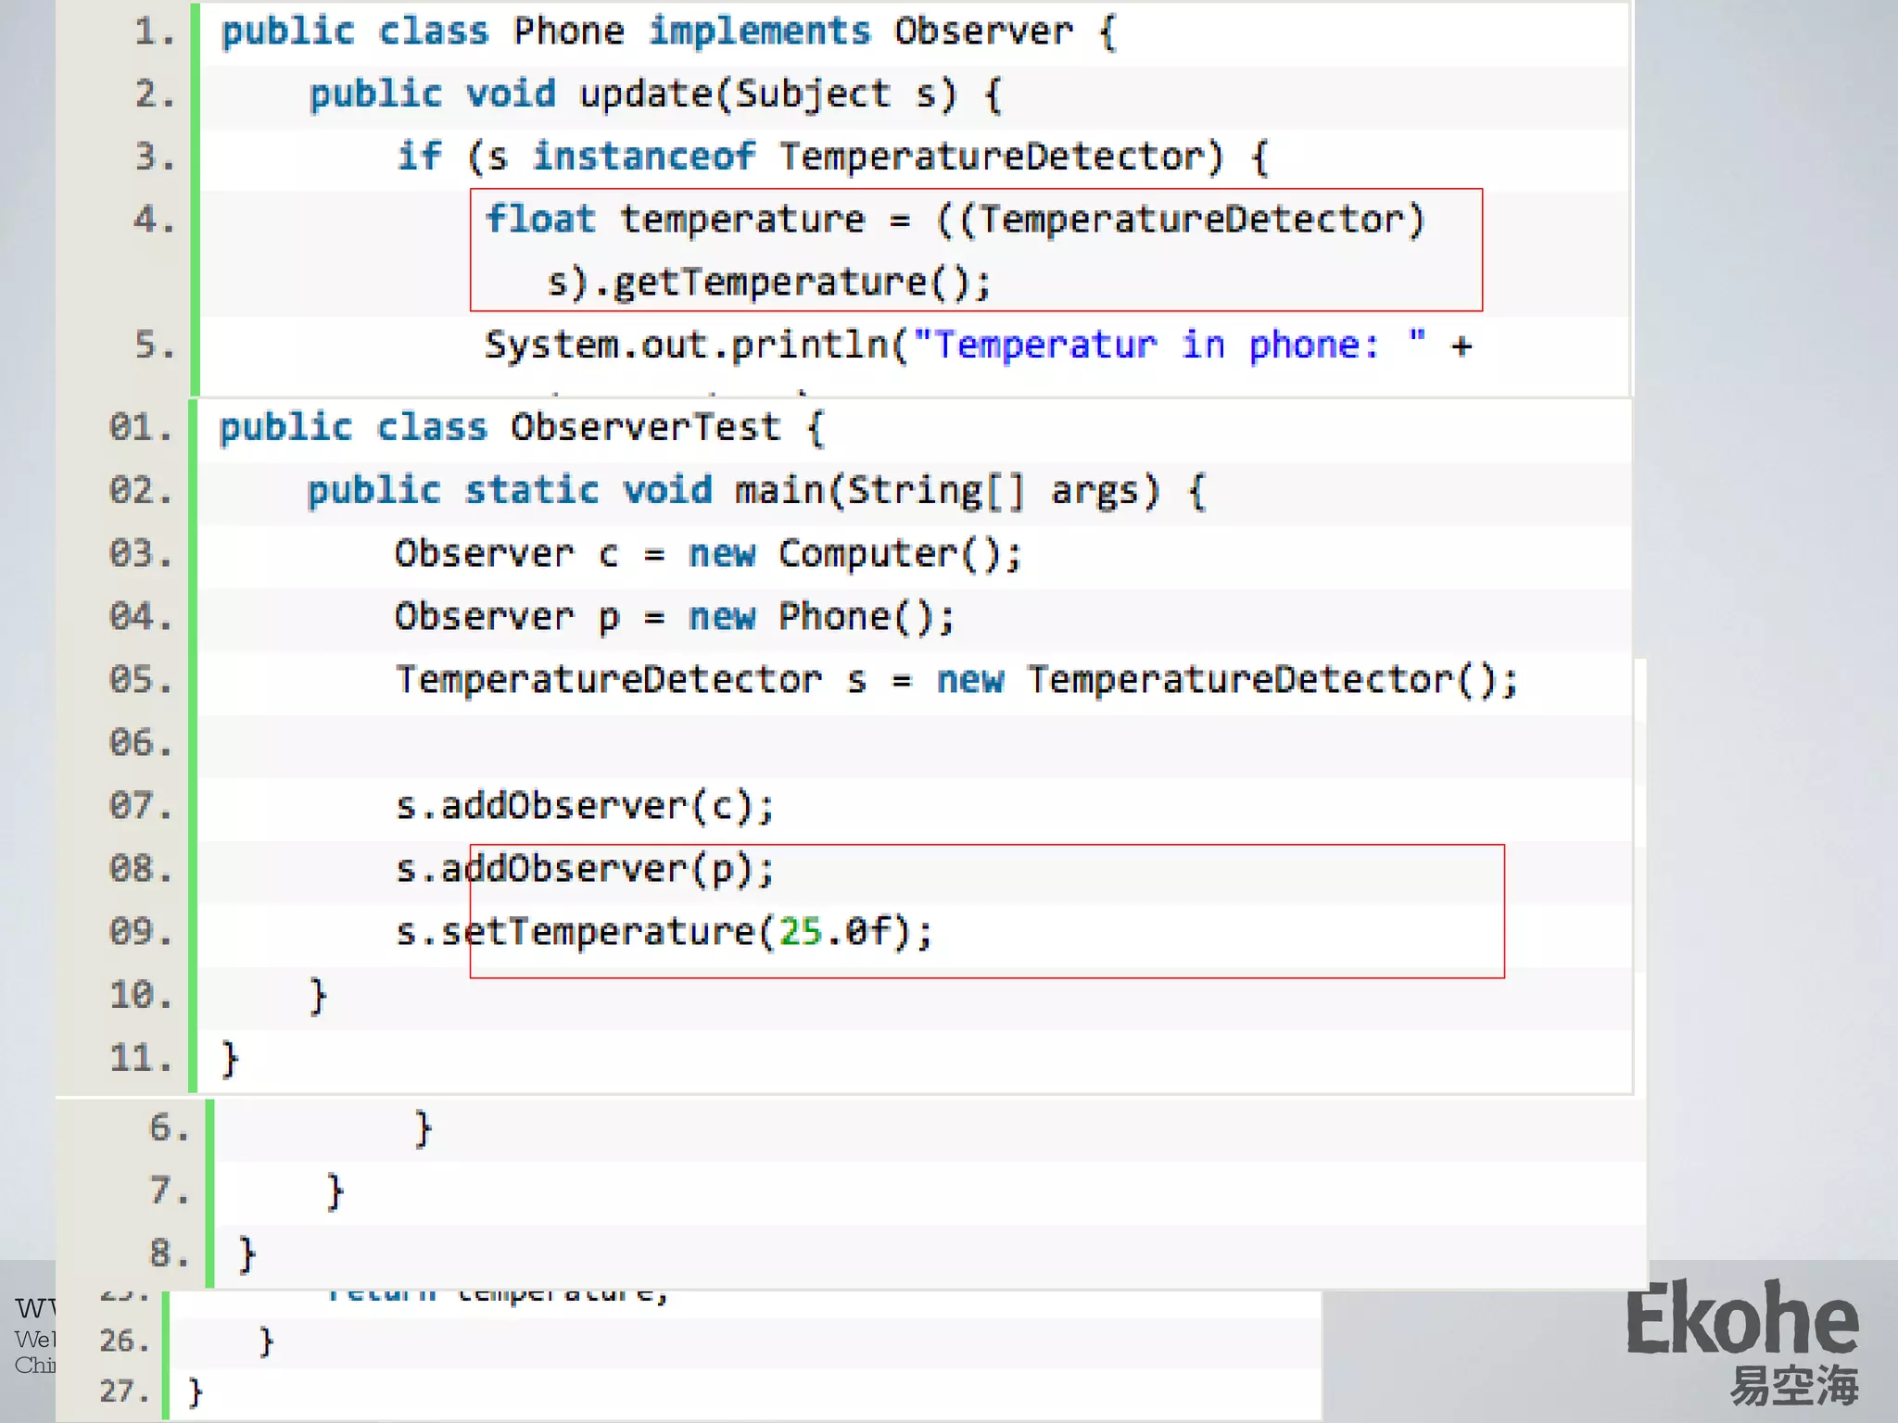Image resolution: width=1898 pixels, height=1423 pixels.
Task: Click 'public class Phone implements Observer {' line
Action: (x=669, y=31)
